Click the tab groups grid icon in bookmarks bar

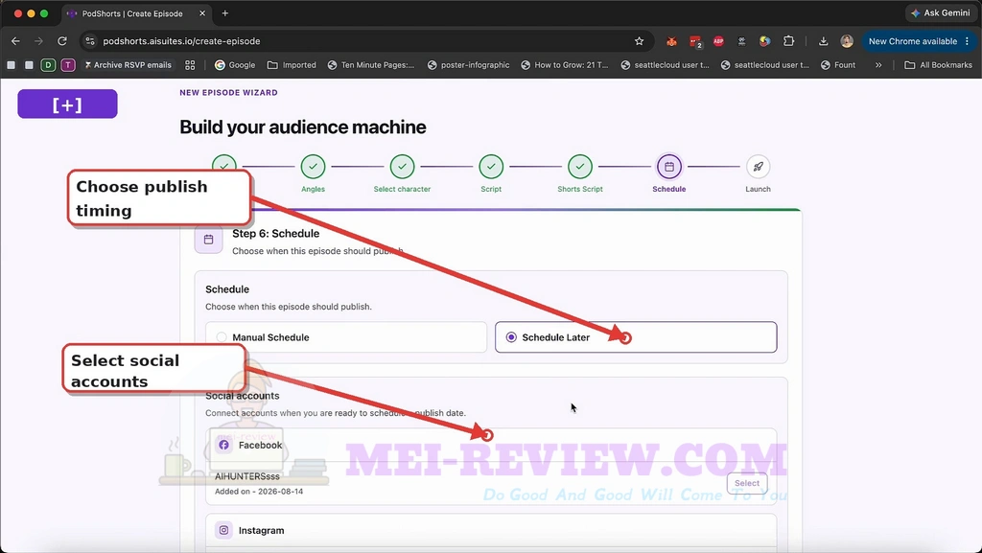pos(190,65)
